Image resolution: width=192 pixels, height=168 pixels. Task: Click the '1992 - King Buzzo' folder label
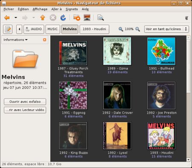click(x=73, y=153)
